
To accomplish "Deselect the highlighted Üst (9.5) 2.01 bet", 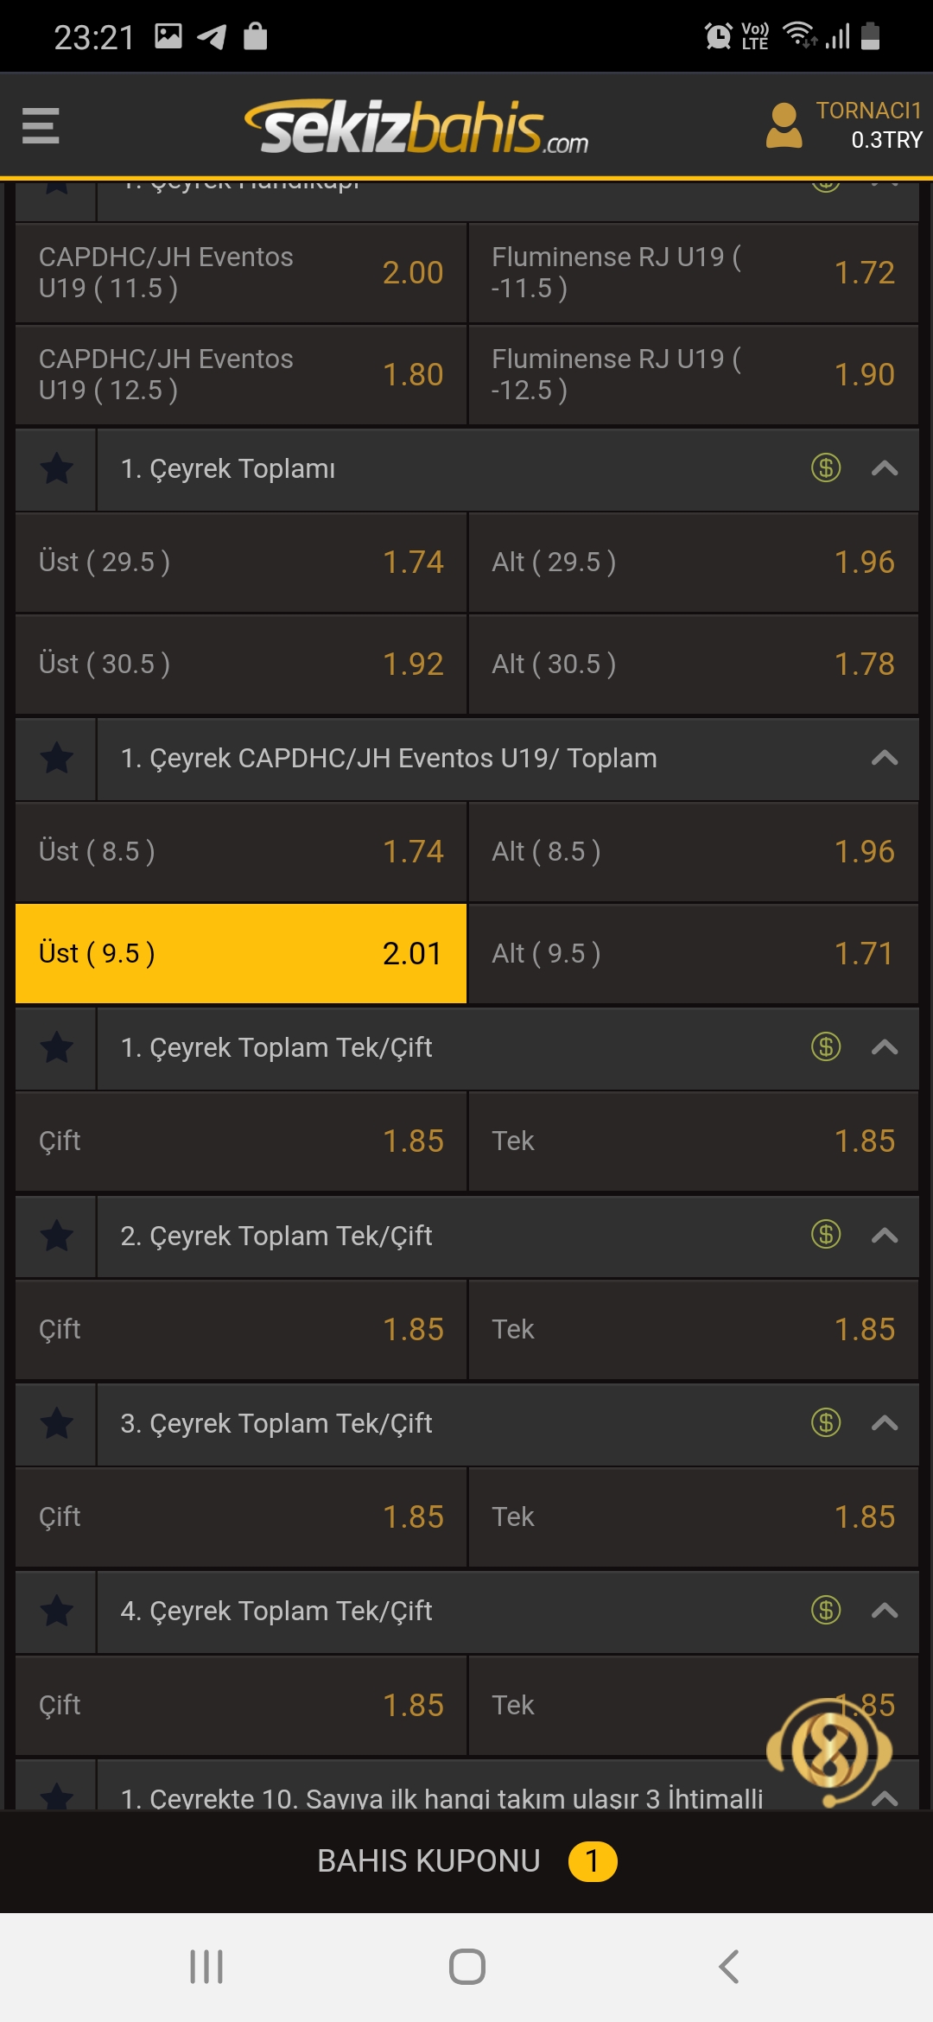I will coord(241,953).
